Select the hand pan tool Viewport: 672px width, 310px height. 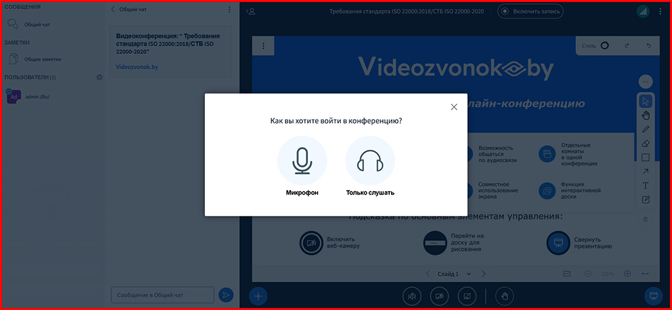coord(646,115)
